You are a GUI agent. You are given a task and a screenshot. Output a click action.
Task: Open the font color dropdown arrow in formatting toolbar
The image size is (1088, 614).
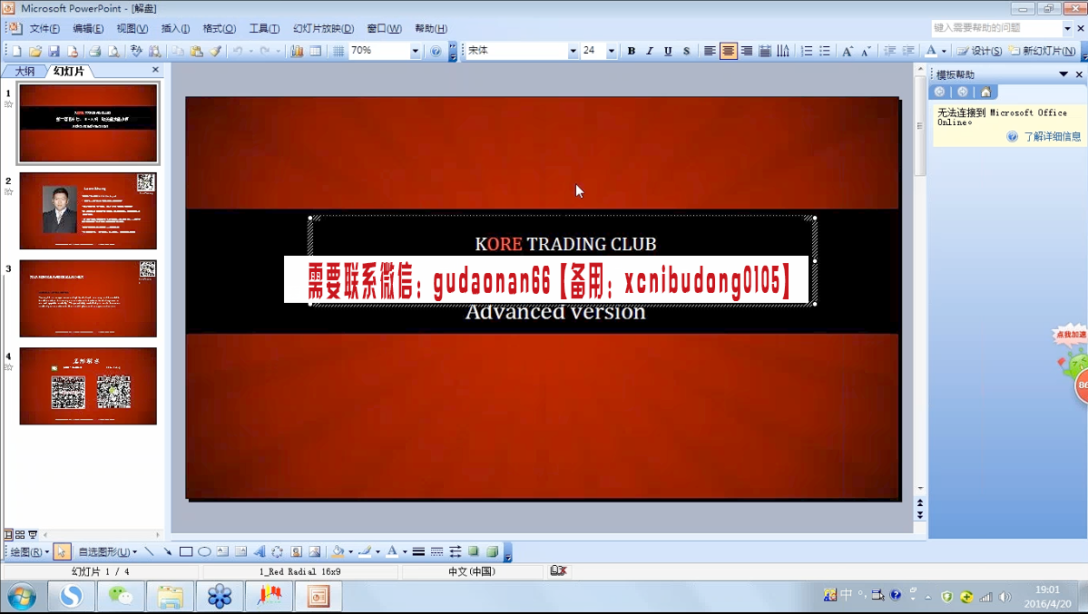click(944, 51)
